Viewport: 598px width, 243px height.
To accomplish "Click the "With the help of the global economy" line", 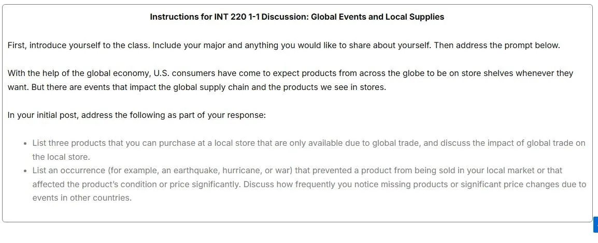I will 290,73.
